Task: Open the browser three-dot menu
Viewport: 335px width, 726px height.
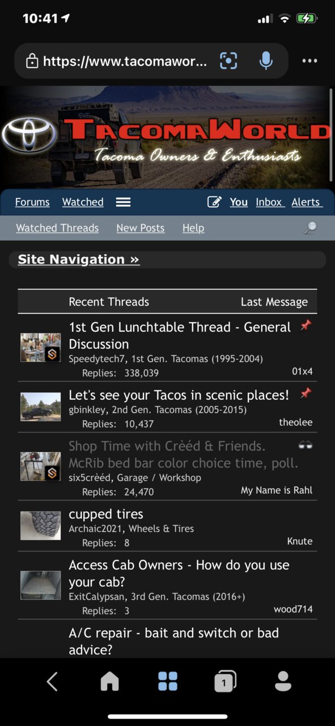Action: (309, 61)
